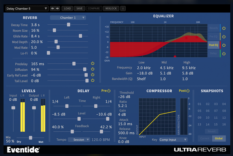Select snapshot slot 11
This screenshot has width=233, height=156.
click(216, 117)
